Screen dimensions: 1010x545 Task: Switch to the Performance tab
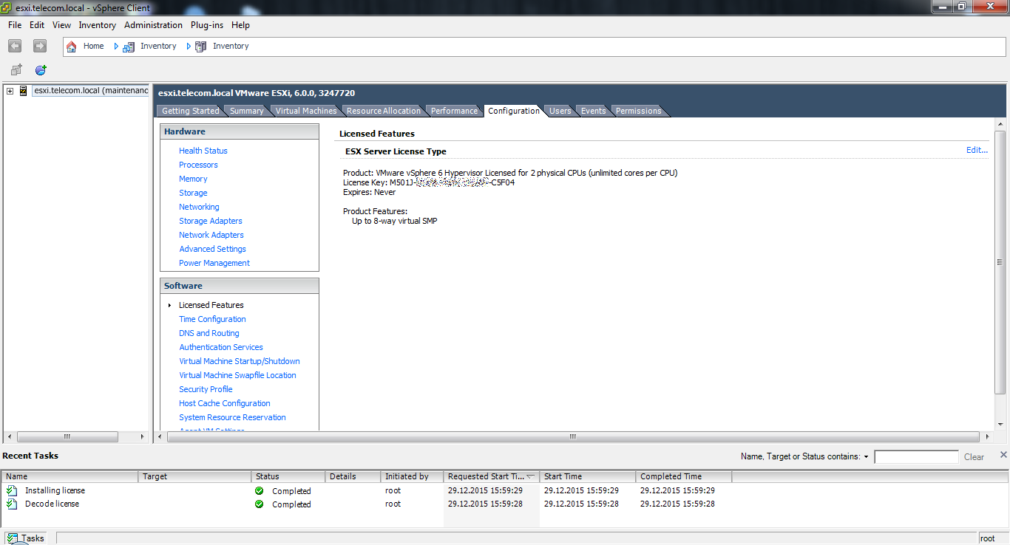pyautogui.click(x=454, y=111)
